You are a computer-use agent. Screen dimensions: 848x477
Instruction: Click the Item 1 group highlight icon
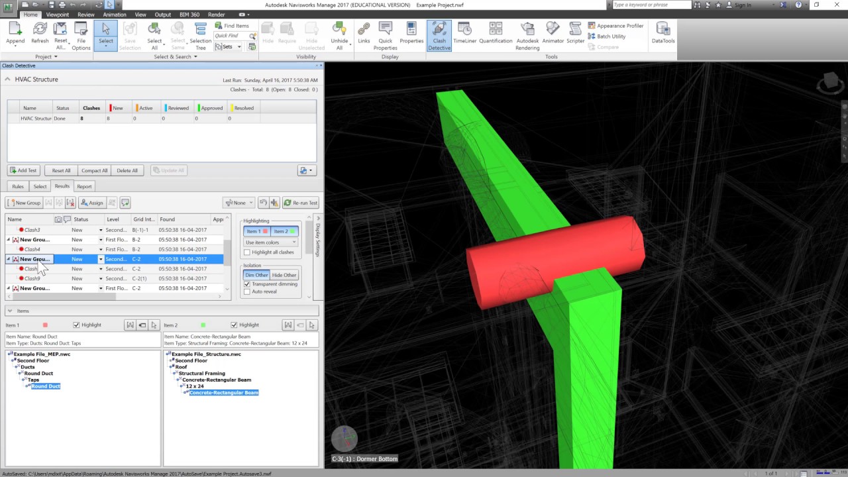(x=130, y=325)
